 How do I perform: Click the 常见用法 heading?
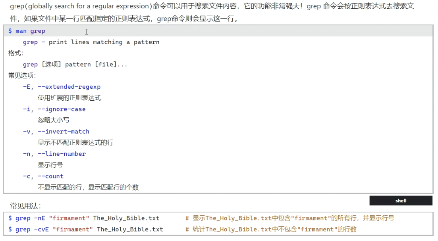click(x=25, y=206)
